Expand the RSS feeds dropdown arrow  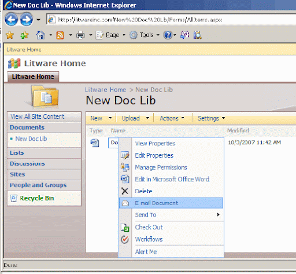click(x=71, y=35)
